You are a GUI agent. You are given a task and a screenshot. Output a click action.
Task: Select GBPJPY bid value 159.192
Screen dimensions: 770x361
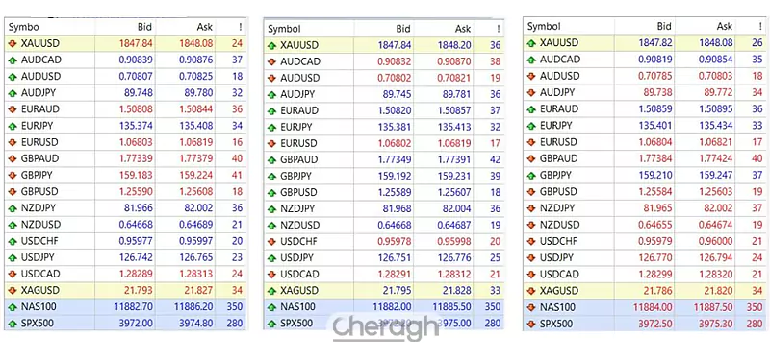tap(395, 177)
